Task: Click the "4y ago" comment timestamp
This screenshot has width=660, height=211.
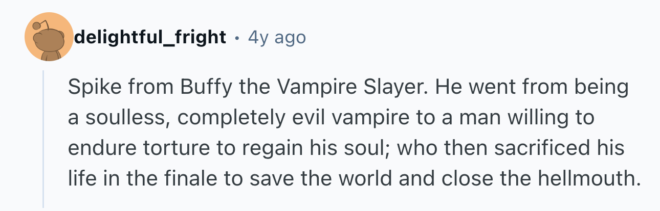Action: (276, 37)
